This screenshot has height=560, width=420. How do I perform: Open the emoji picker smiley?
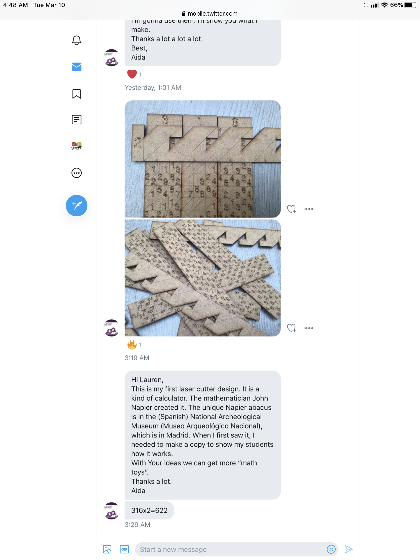pos(331,549)
